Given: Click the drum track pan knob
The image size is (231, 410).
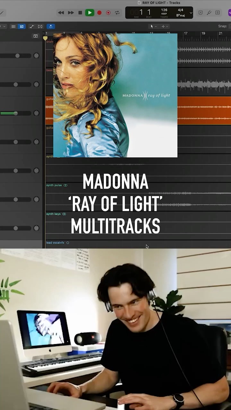Looking at the screenshot, I should (x=36, y=56).
